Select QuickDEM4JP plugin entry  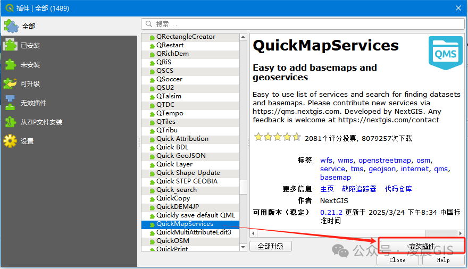(x=190, y=207)
